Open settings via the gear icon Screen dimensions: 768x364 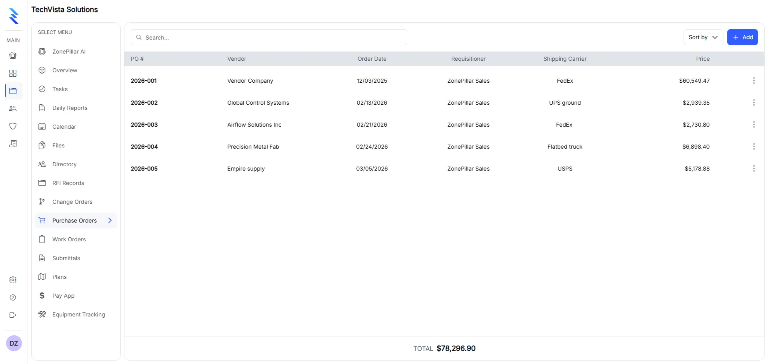tap(13, 280)
